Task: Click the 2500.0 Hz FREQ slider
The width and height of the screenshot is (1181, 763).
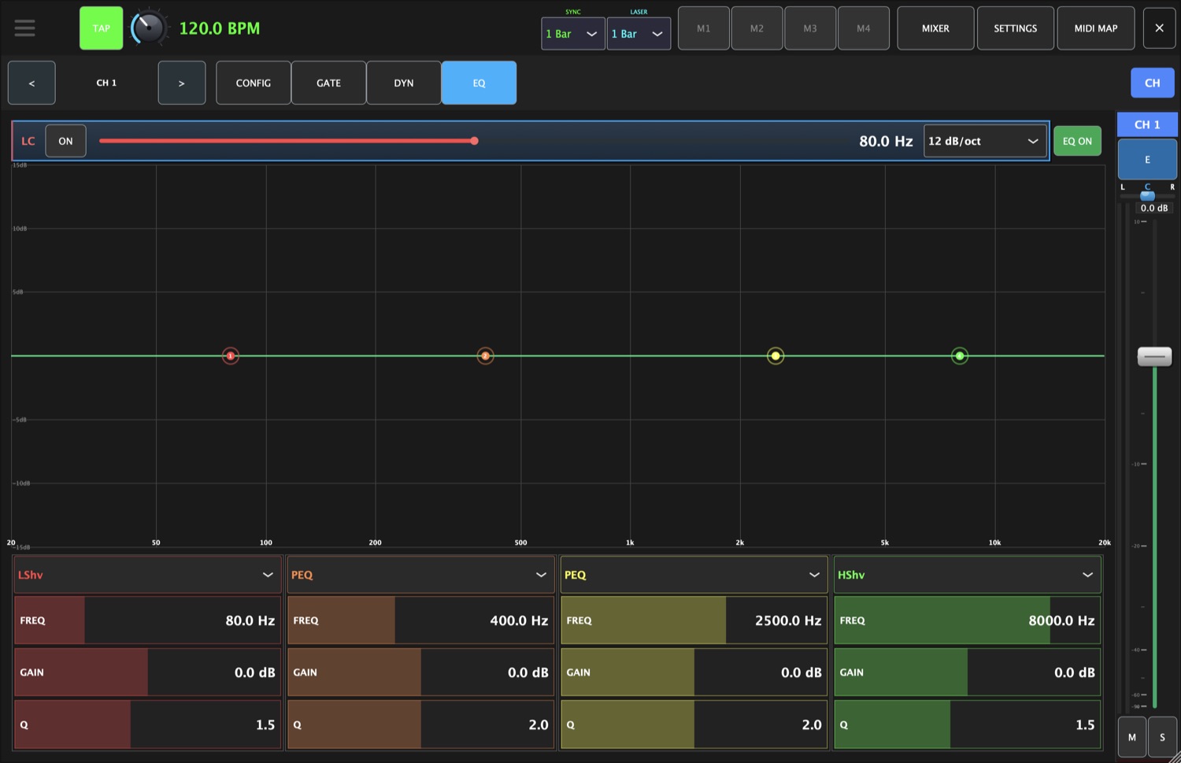Action: 694,620
